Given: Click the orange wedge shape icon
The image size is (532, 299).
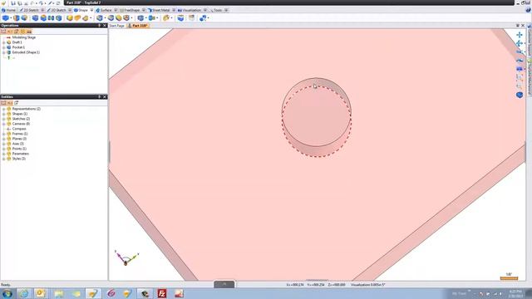Looking at the screenshot, I should (x=77, y=18).
